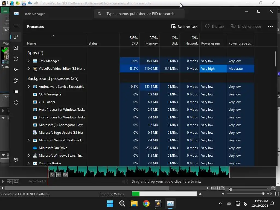Click the Task Manager processes scrollbar
Screen dimensions: 280x210
275,59
